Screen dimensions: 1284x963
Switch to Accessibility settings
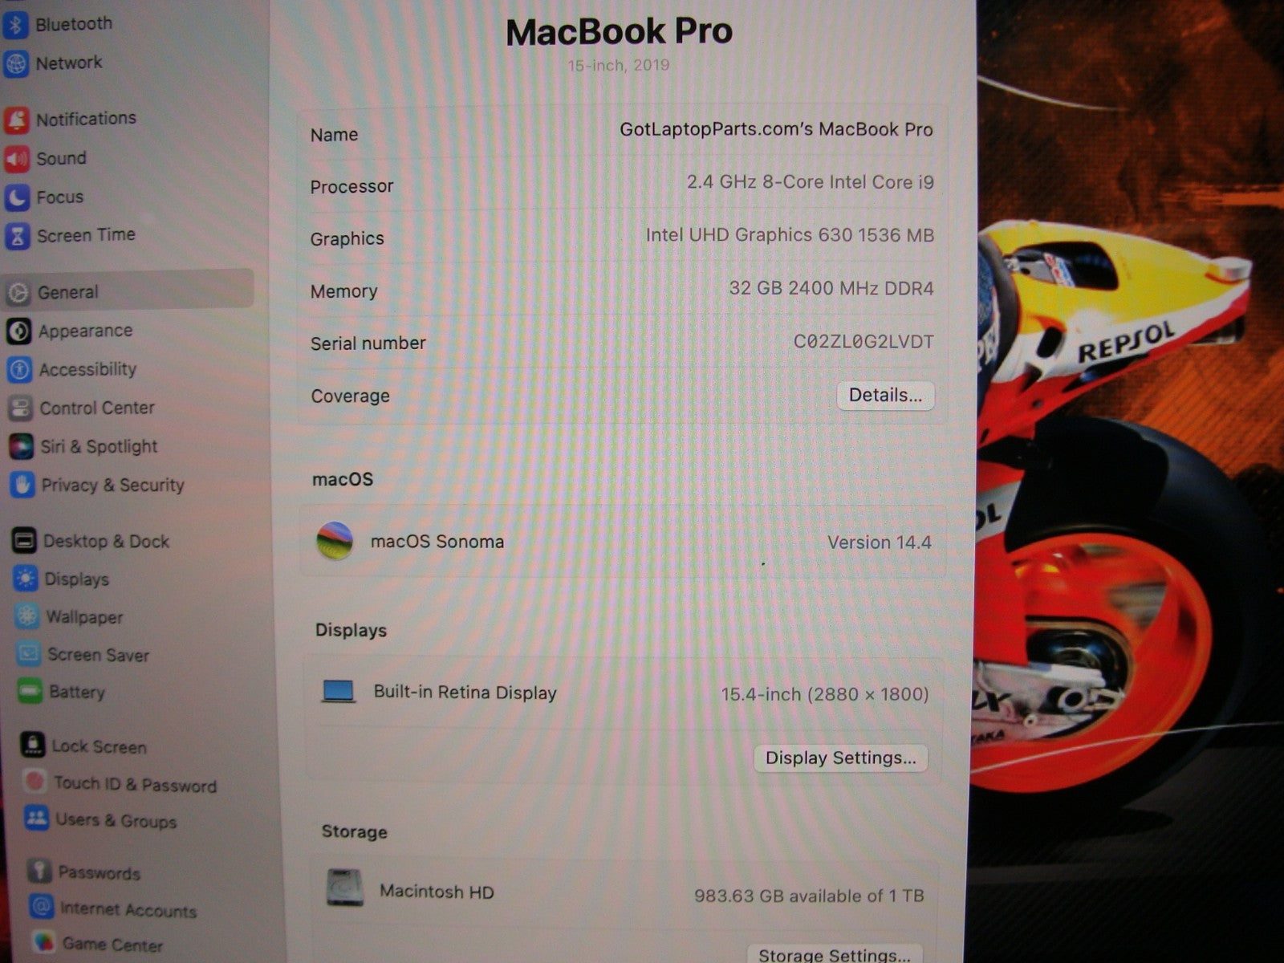click(87, 369)
